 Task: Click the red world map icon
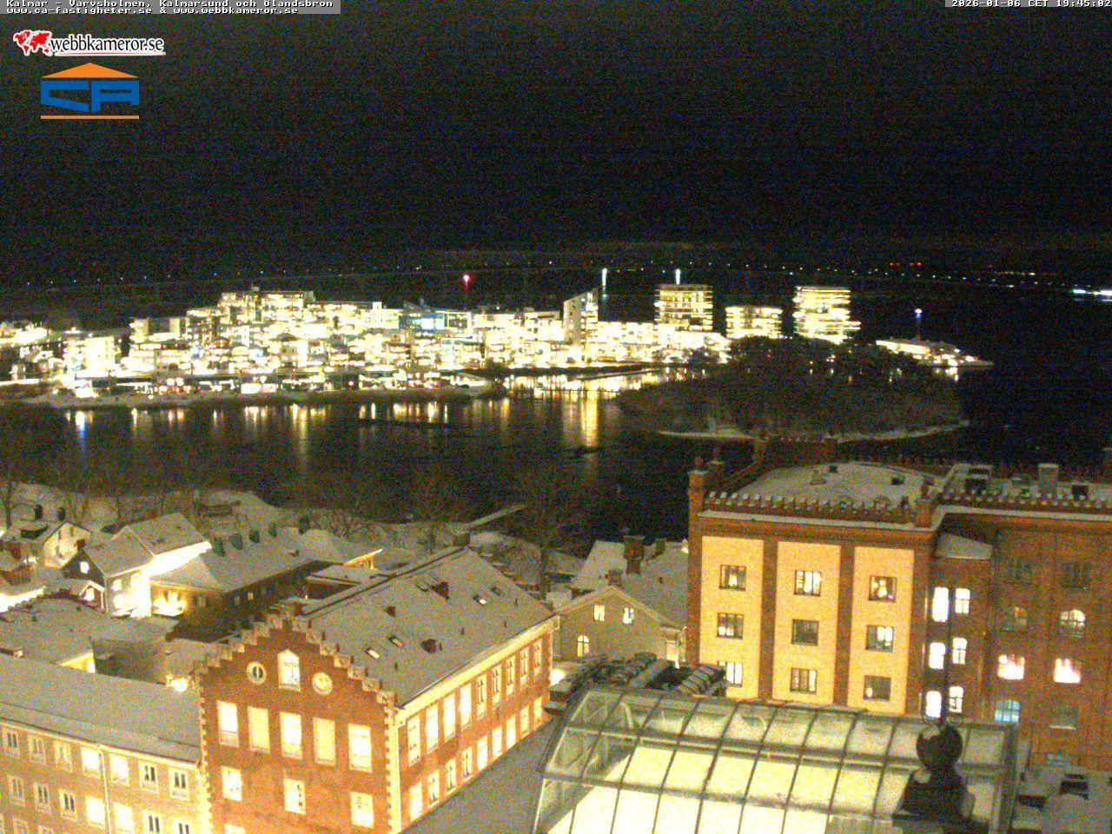(32, 42)
